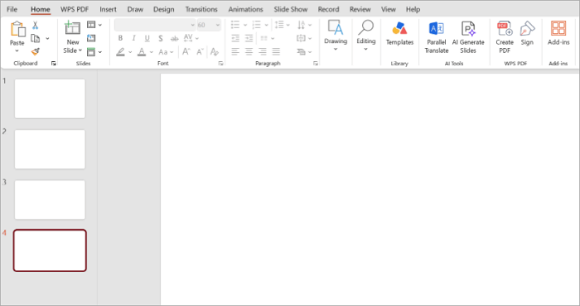The width and height of the screenshot is (580, 306).
Task: Open Paragraph dialog launcher
Action: click(316, 64)
